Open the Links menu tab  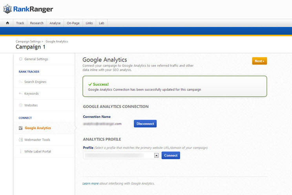tap(89, 23)
